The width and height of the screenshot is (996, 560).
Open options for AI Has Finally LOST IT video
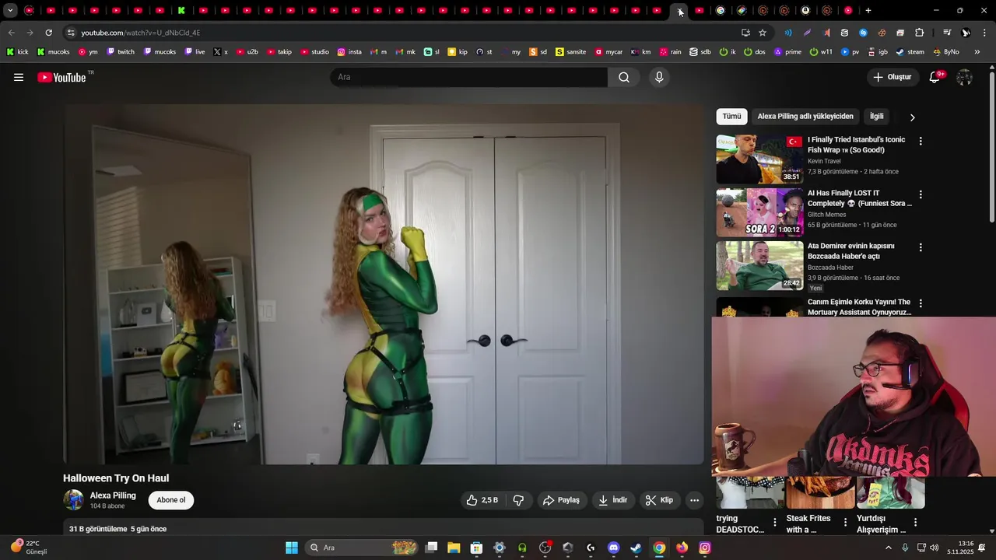(x=921, y=194)
